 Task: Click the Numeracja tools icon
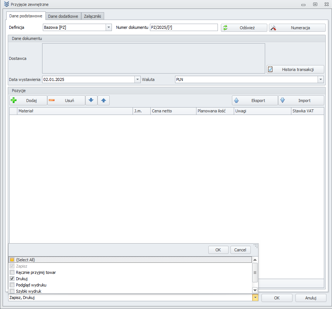273,28
